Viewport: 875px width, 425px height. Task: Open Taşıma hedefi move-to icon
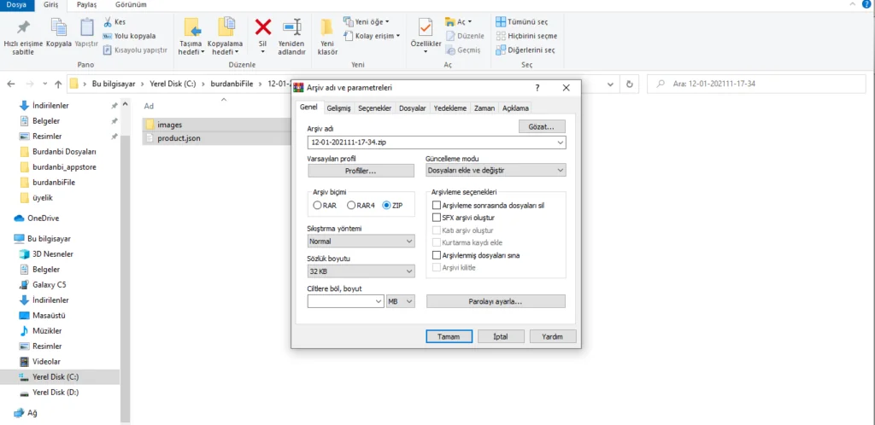192,28
